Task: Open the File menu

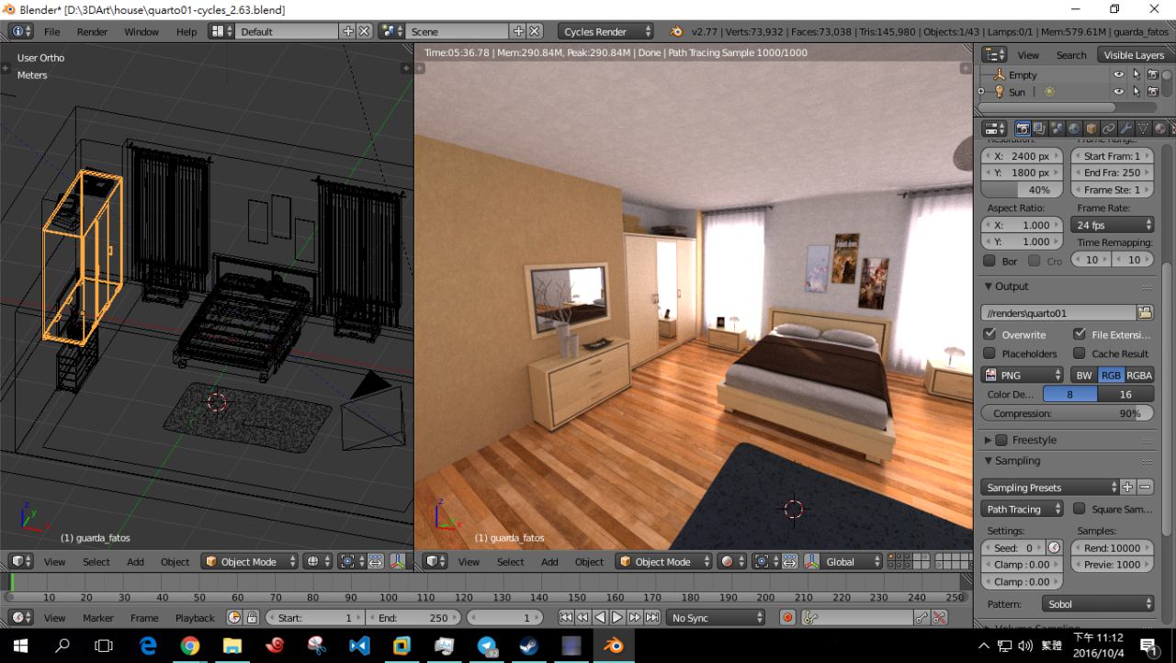Action: [52, 31]
